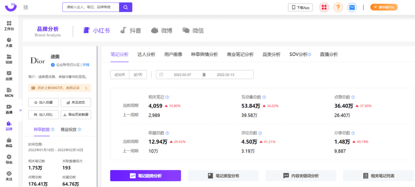Expand 历史上榜3067次 record arrow
Image resolution: width=415 pixels, height=187 pixels.
[86, 88]
